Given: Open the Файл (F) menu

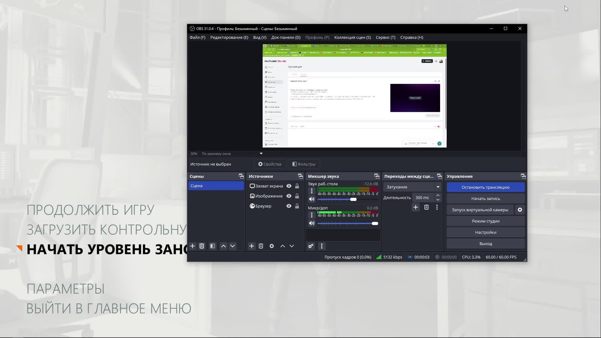Looking at the screenshot, I should 197,37.
